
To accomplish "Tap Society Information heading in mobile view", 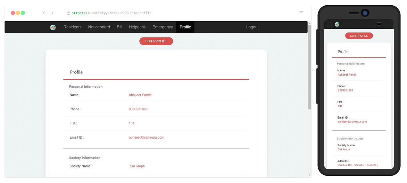I will pos(350,138).
